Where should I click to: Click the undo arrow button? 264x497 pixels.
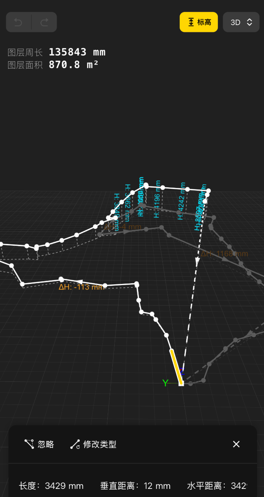(18, 22)
